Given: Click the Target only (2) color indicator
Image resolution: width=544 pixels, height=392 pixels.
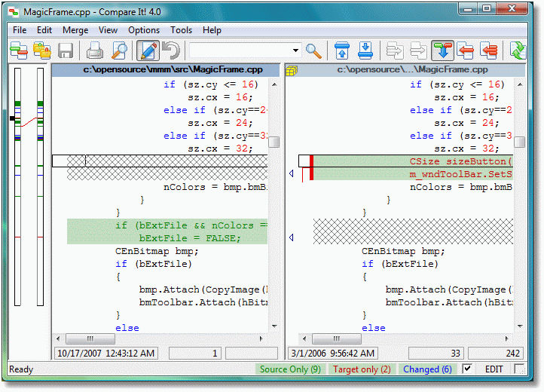Looking at the screenshot, I should [x=362, y=369].
